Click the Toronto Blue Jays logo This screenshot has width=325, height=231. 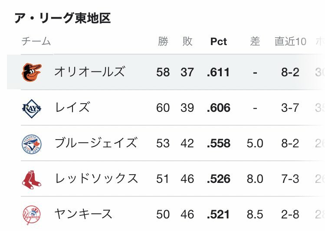32,144
